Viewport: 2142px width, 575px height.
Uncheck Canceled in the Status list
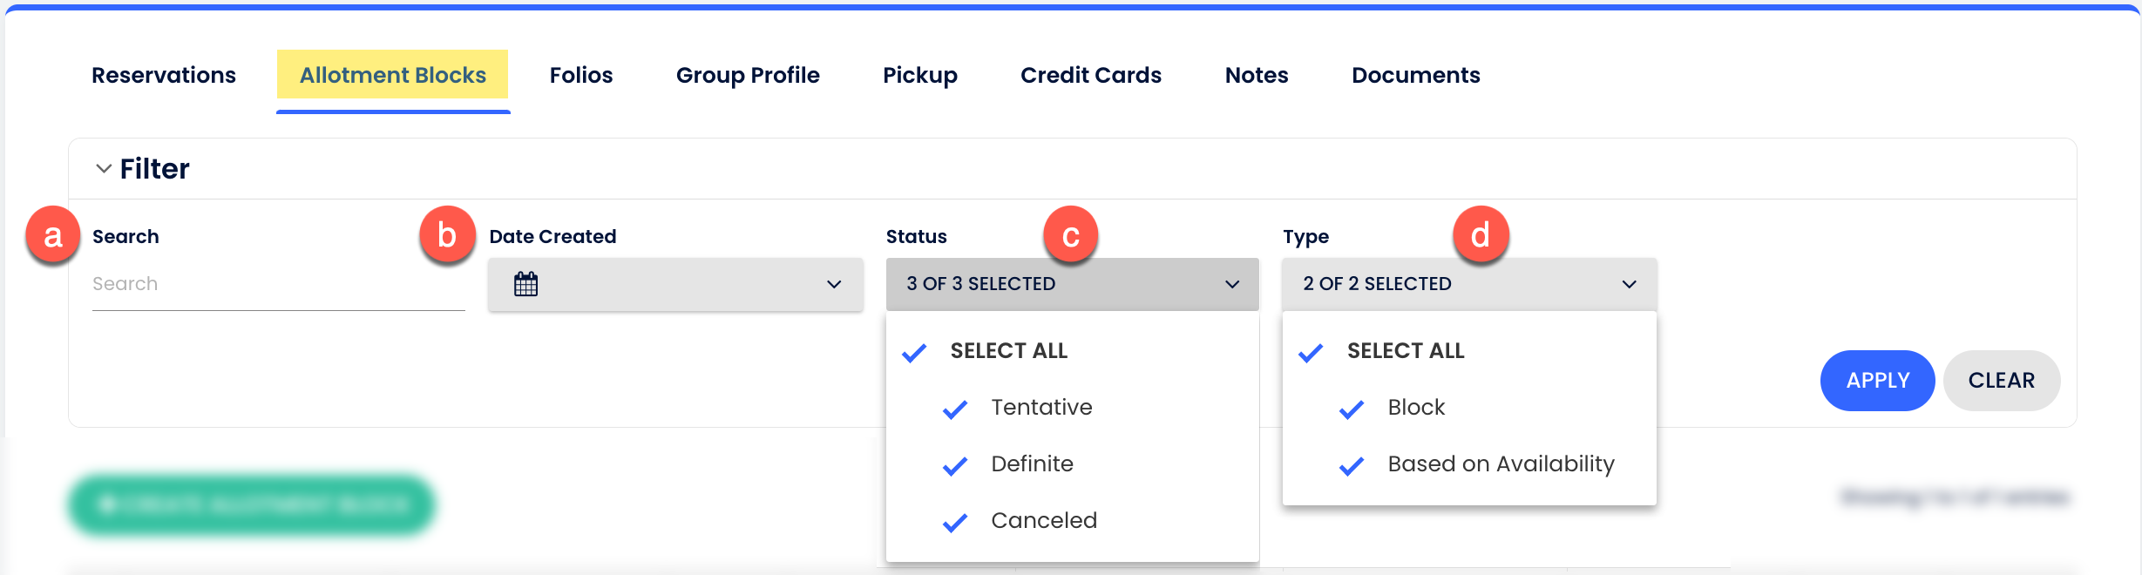click(956, 520)
